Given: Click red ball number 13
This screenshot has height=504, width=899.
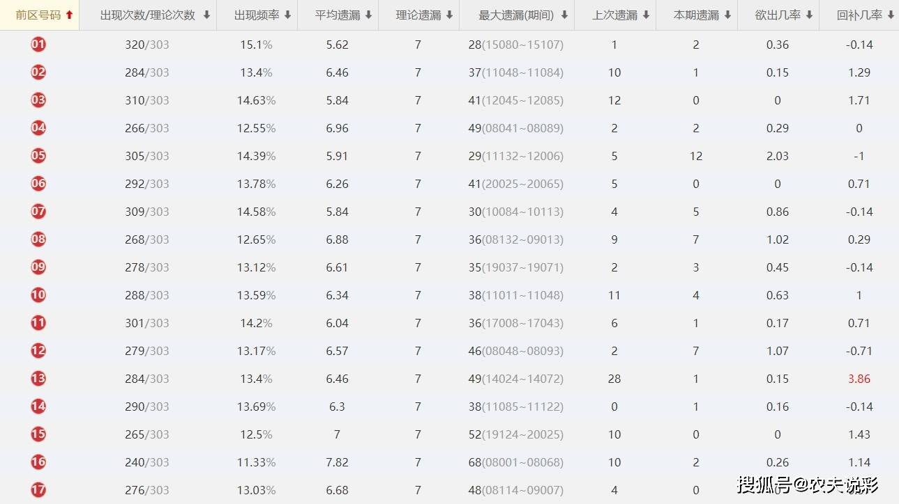Looking at the screenshot, I should click(38, 379).
